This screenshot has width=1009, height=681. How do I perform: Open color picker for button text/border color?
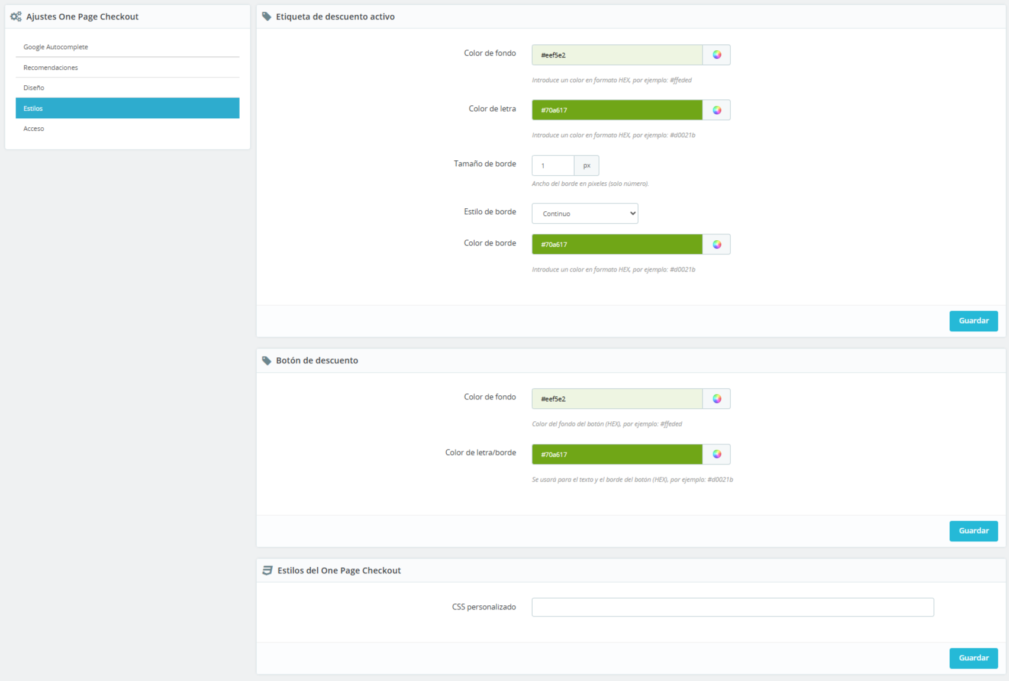717,454
